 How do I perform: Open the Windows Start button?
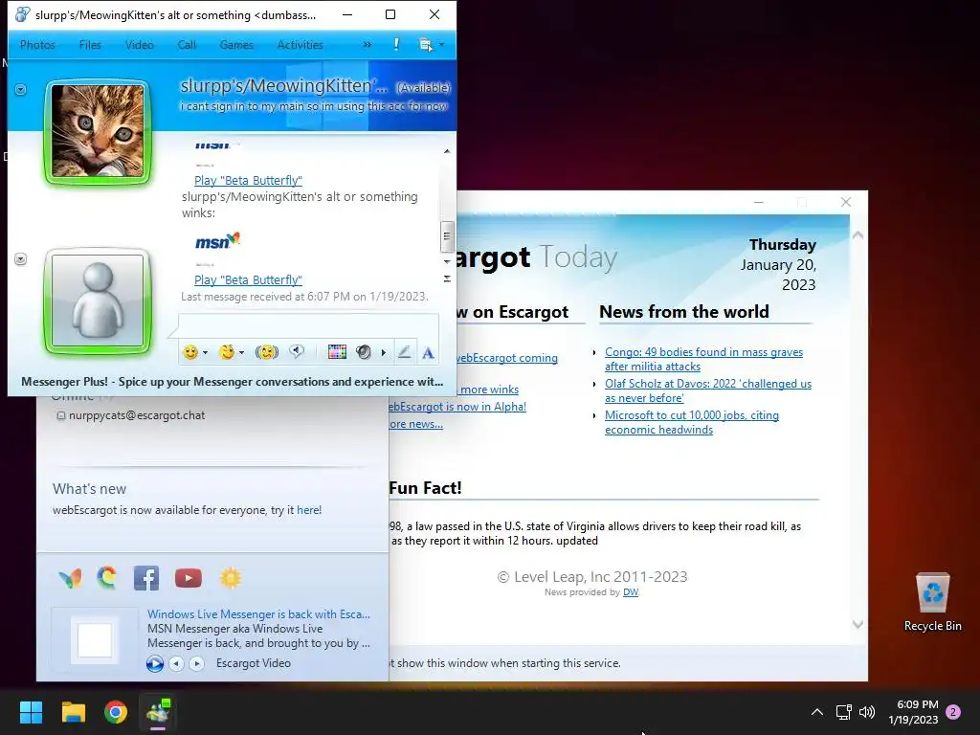tap(31, 712)
